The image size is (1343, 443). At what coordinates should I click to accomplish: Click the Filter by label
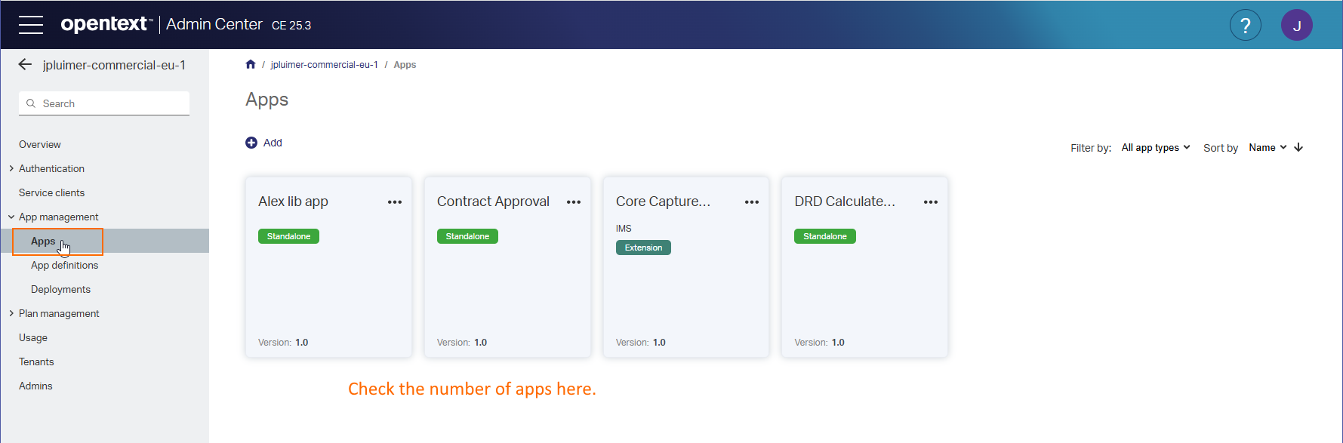(x=1091, y=148)
